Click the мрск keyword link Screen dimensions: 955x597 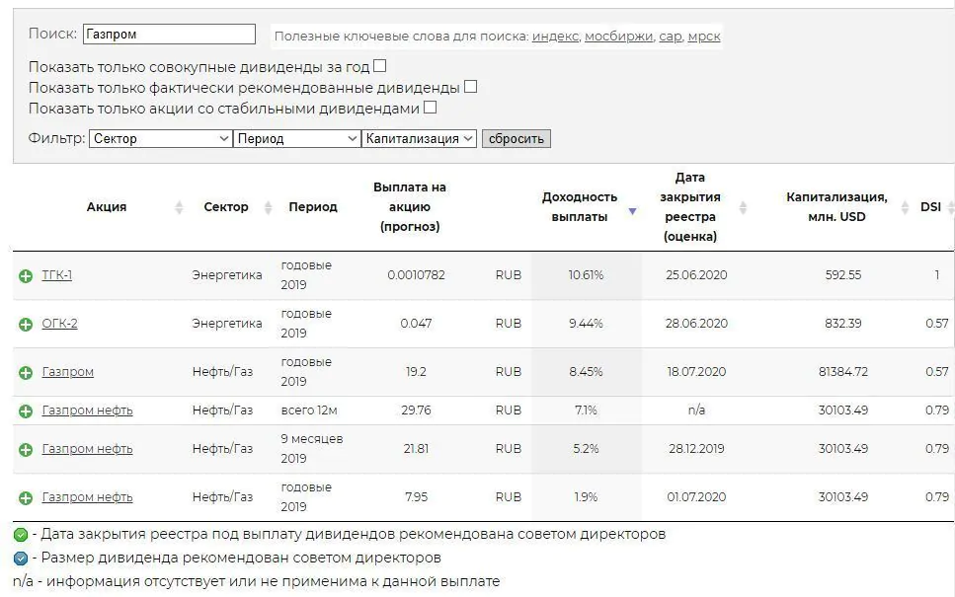[x=704, y=36]
